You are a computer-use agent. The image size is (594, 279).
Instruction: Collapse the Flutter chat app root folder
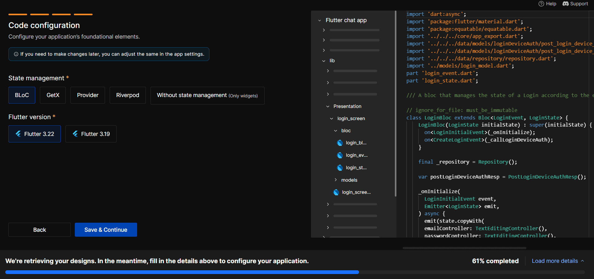[319, 21]
